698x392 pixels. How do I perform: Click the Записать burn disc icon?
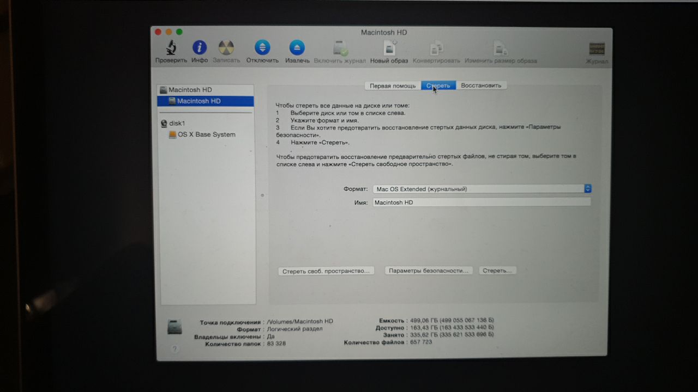pyautogui.click(x=226, y=47)
